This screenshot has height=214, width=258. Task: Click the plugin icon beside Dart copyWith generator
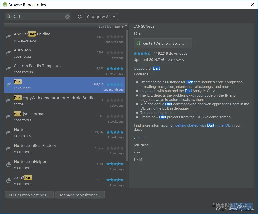(x=9, y=101)
